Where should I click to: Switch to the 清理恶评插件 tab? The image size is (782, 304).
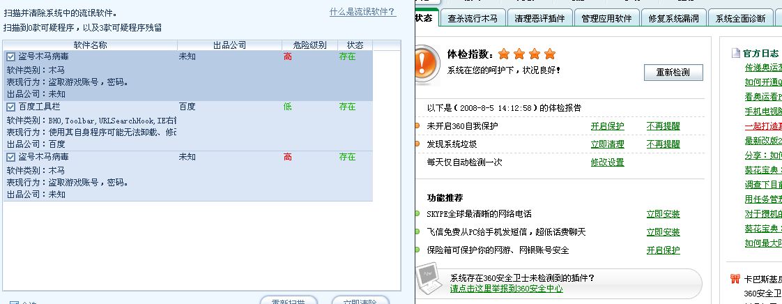(539, 18)
